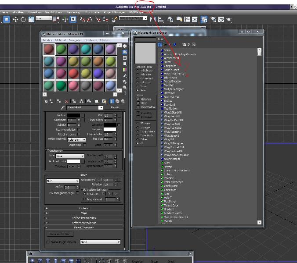Select Mtl Editor radio under Browse From
The image size is (297, 263).
[x=138, y=75]
